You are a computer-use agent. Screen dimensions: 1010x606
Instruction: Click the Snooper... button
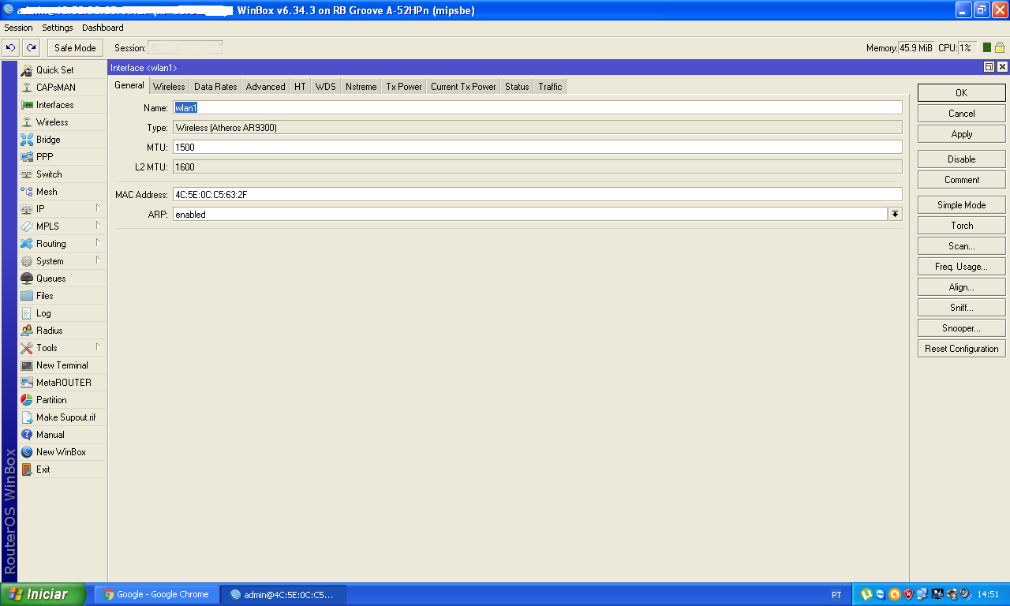(961, 328)
